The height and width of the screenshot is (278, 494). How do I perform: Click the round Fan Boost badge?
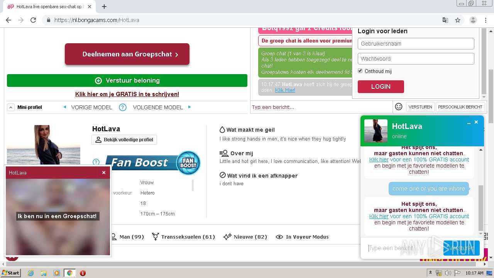188,163
